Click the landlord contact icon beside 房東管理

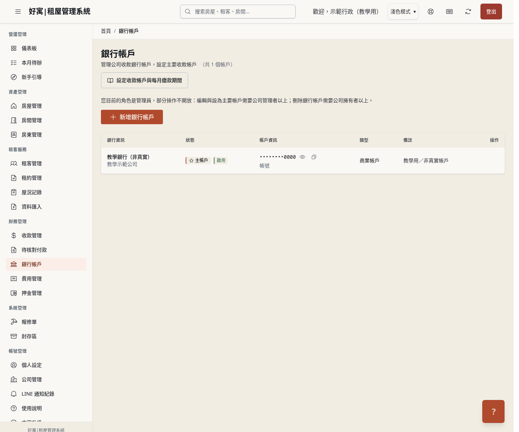tap(14, 135)
